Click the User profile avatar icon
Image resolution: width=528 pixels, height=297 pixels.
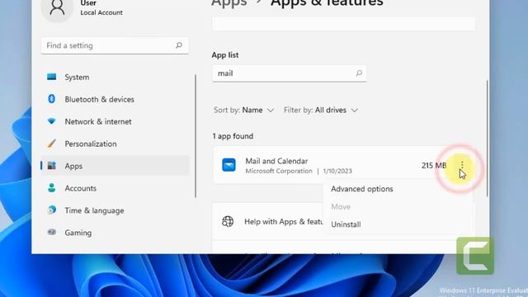(x=57, y=8)
